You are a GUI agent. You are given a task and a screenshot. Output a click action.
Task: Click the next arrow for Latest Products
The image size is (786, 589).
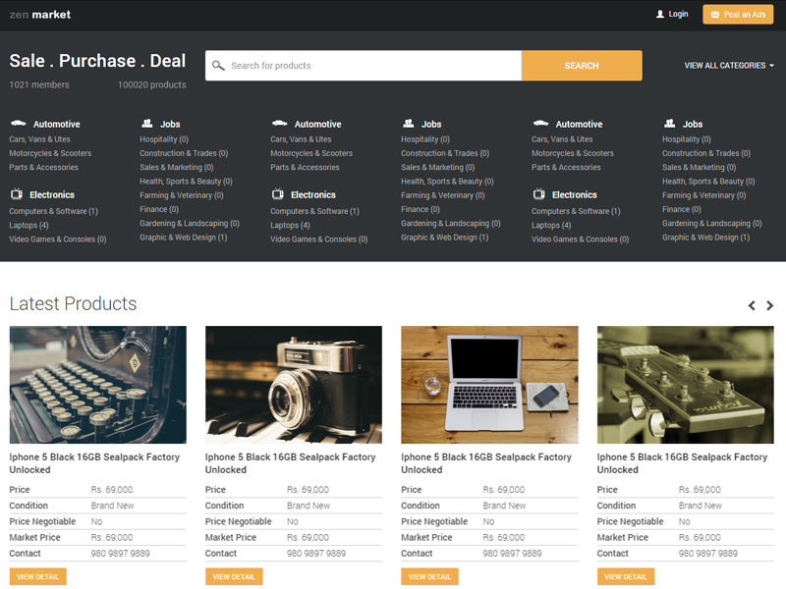tap(770, 305)
